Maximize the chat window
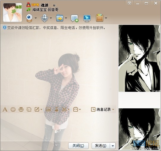Image resolution: width=161 pixels, height=151 pixels. point(146,3)
